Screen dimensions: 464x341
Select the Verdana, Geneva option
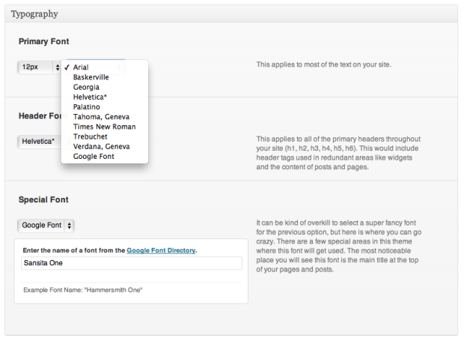coord(101,146)
